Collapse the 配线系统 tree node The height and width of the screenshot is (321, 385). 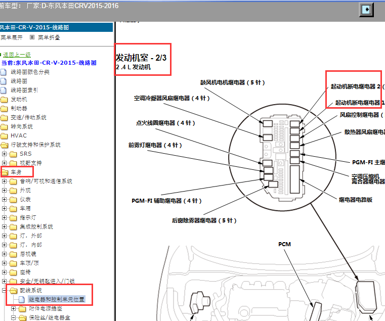click(x=4, y=290)
